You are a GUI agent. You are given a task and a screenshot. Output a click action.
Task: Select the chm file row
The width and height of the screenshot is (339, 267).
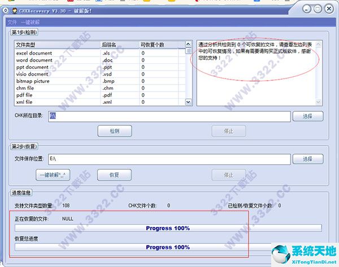tap(100, 88)
